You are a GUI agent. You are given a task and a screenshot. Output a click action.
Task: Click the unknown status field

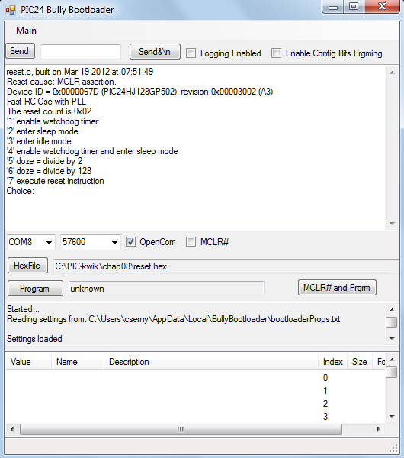coord(166,289)
